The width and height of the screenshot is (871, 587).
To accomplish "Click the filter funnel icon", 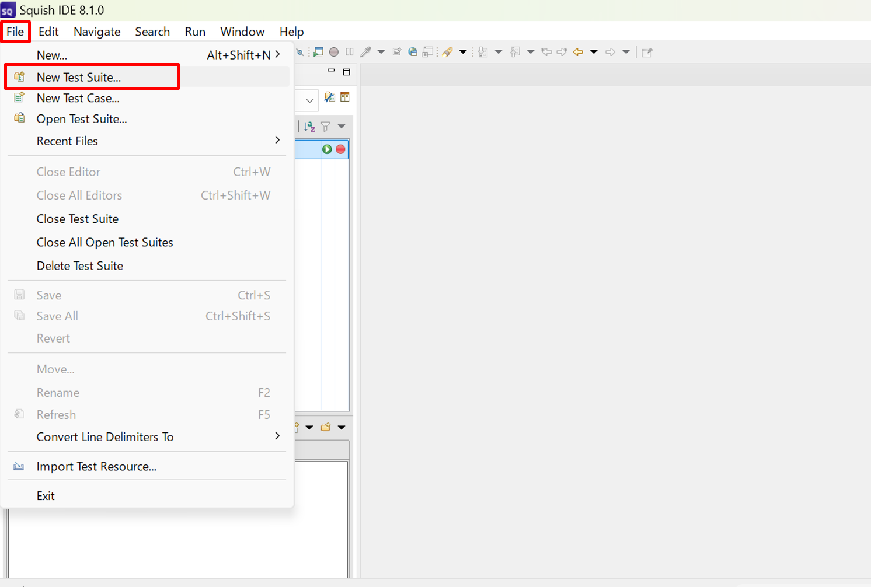I will [326, 127].
